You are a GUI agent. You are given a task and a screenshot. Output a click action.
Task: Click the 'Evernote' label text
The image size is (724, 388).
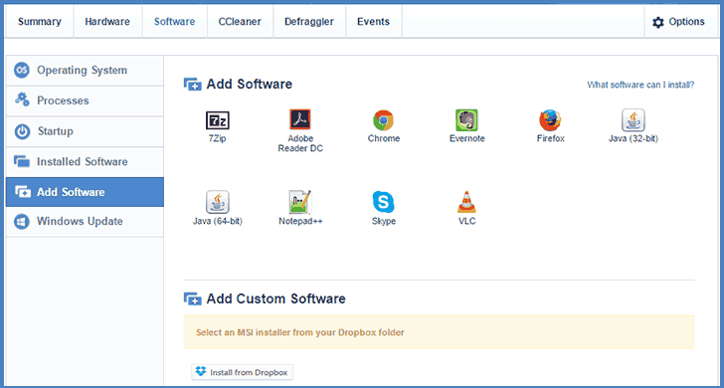point(466,138)
